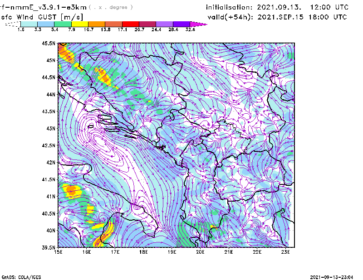
Task: Click the '( . x . degree )' label
Action: point(111,7)
